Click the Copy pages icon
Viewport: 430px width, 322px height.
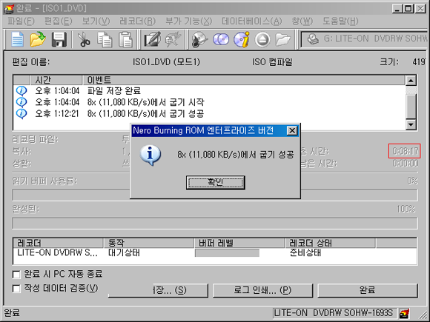[x=105, y=39]
